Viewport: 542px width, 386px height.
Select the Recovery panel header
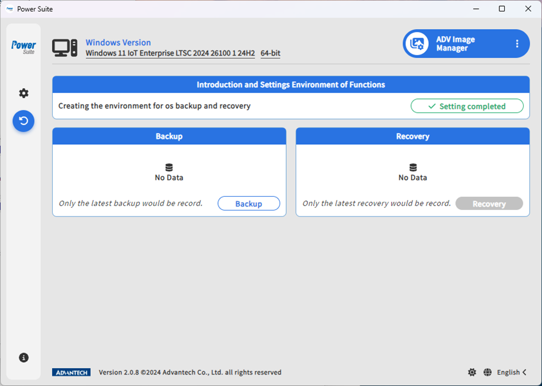412,136
